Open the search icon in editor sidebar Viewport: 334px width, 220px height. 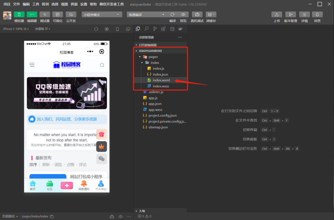click(147, 29)
